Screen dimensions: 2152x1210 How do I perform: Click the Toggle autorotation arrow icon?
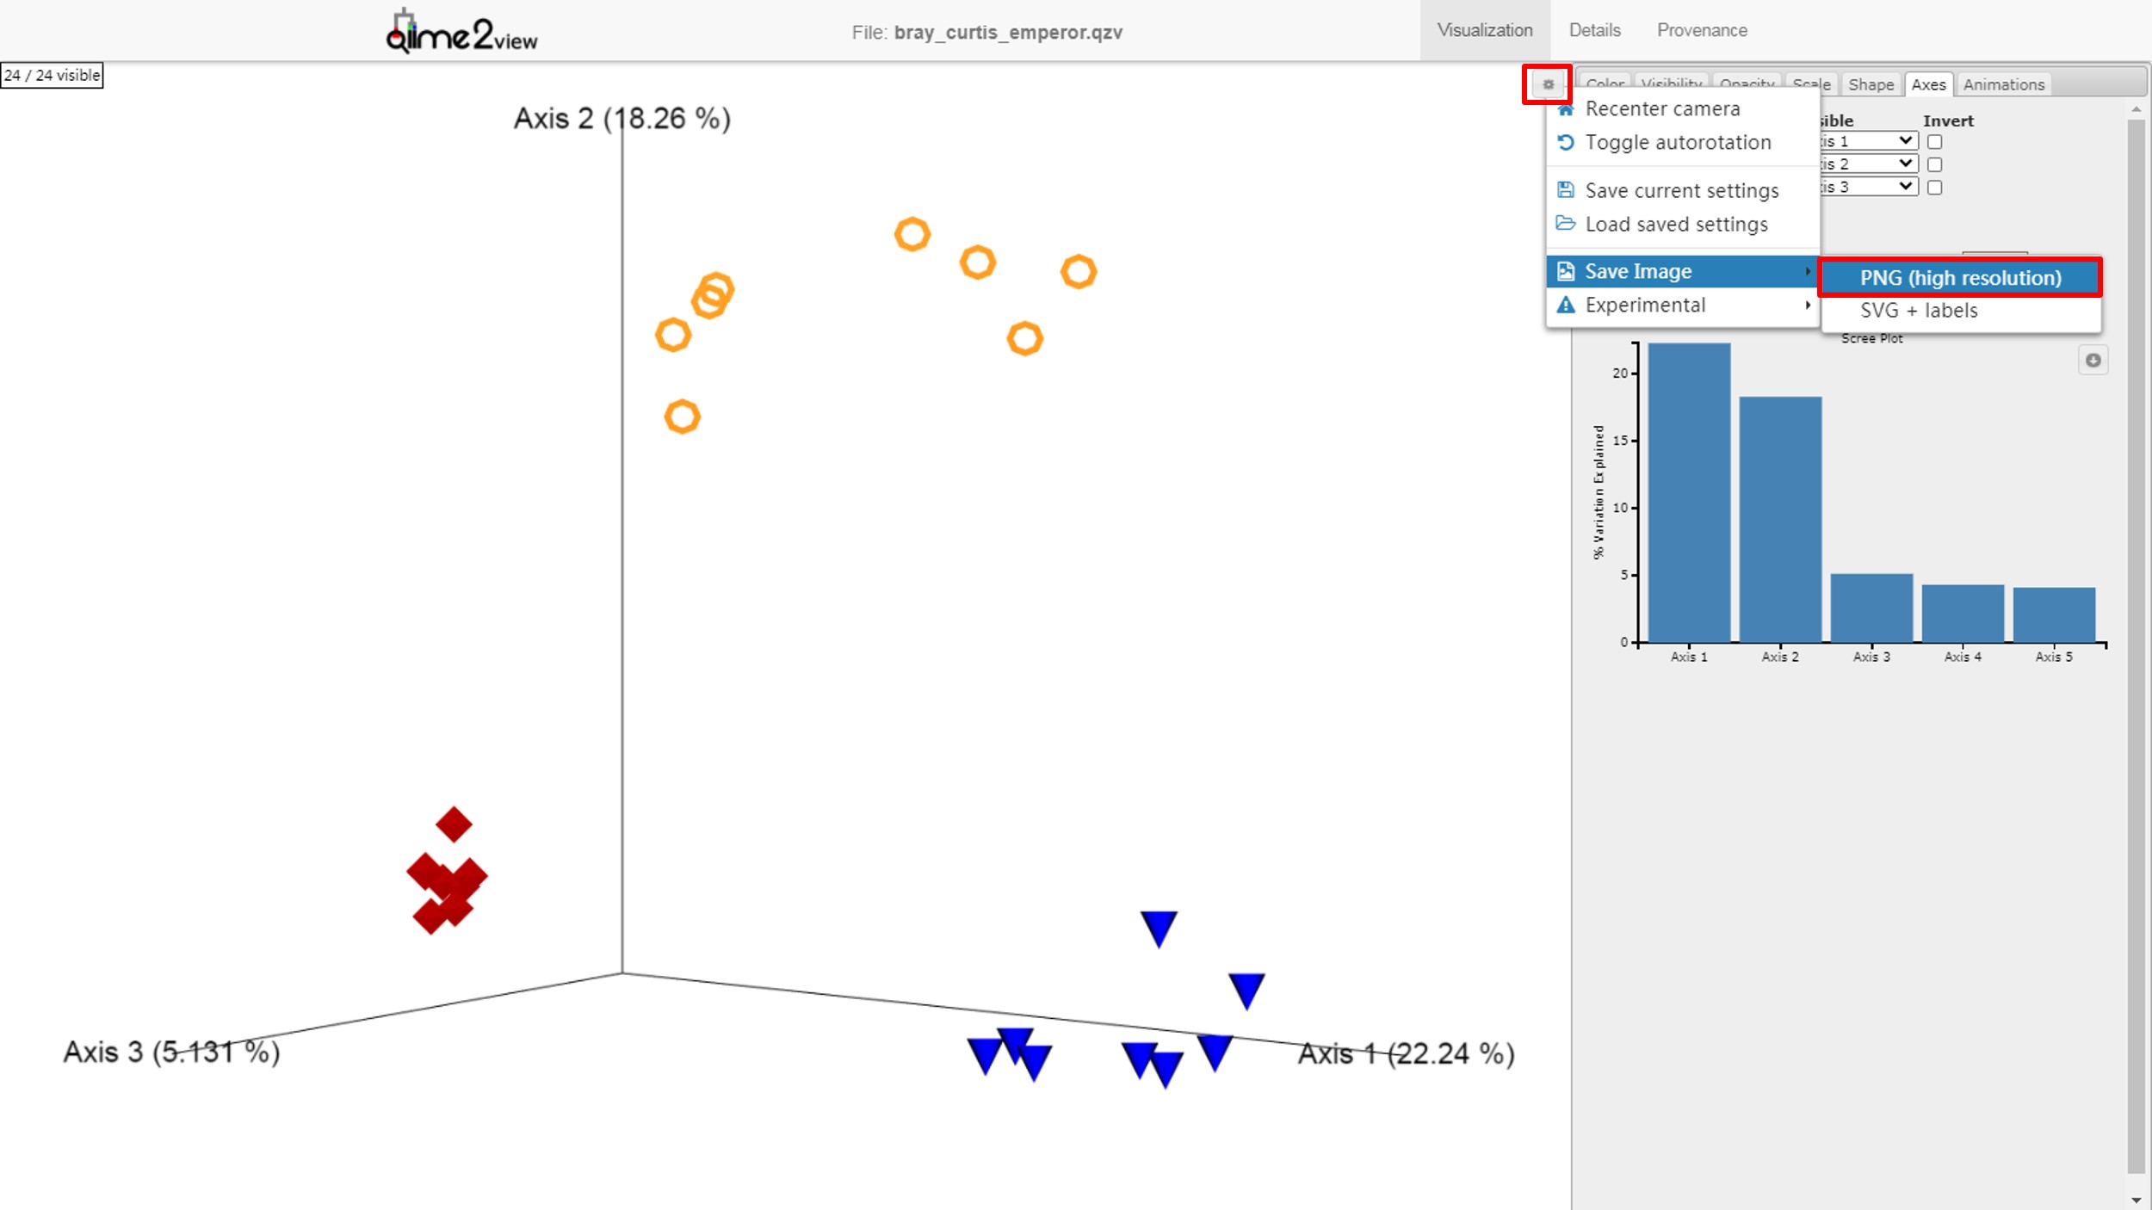[1566, 143]
